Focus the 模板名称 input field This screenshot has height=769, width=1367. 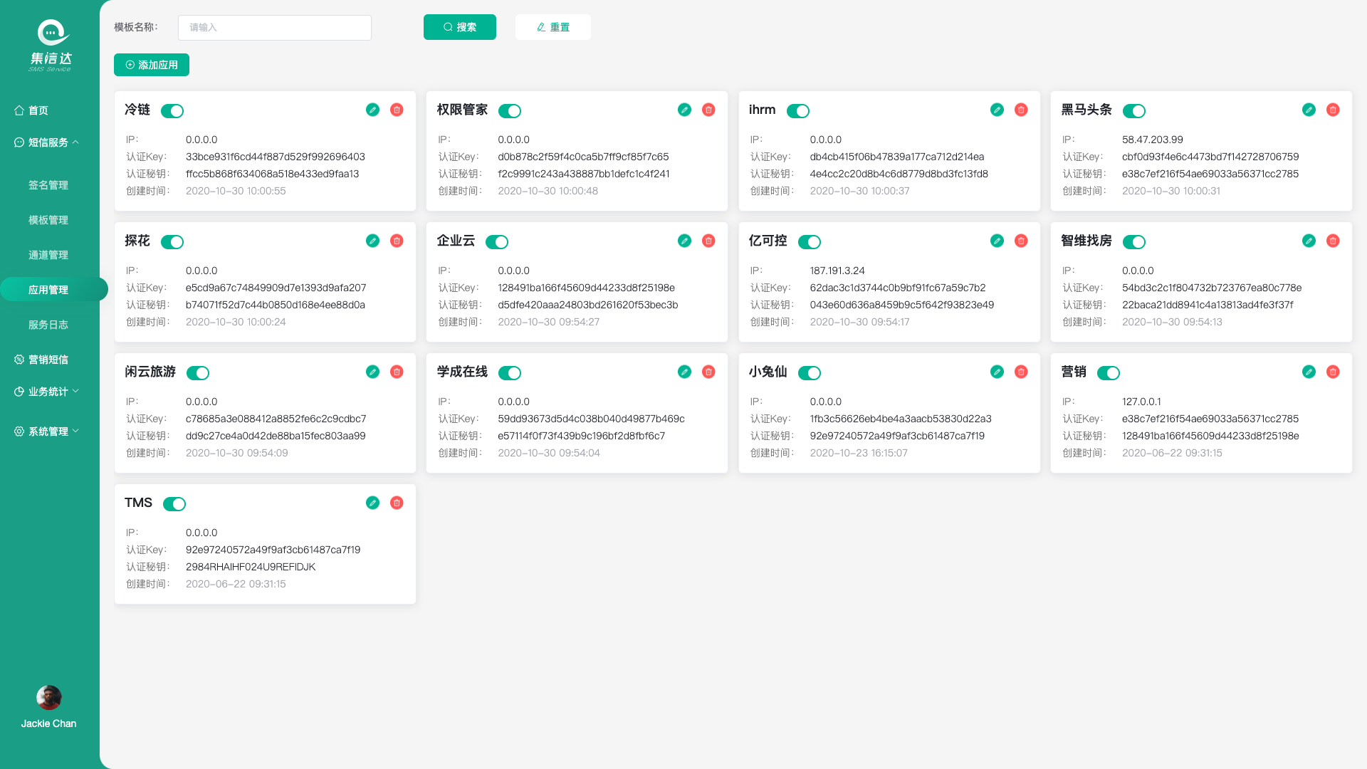(x=274, y=28)
